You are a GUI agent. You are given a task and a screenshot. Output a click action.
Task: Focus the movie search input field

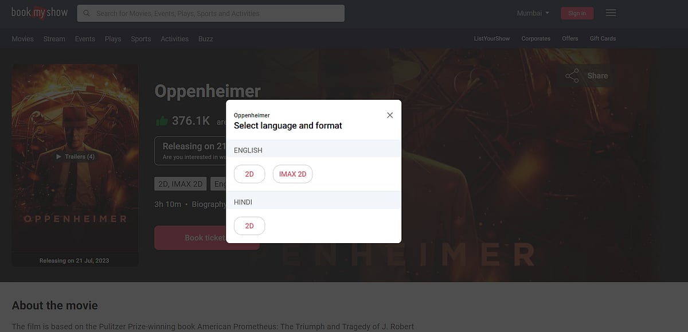click(x=218, y=13)
